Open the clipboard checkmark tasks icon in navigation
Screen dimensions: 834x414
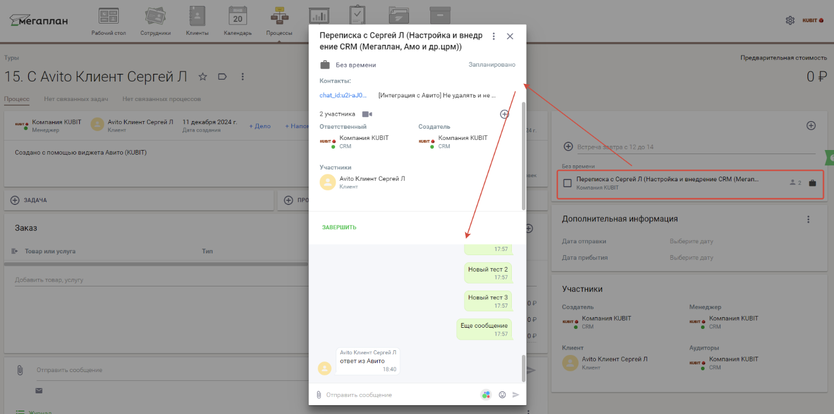coord(357,15)
